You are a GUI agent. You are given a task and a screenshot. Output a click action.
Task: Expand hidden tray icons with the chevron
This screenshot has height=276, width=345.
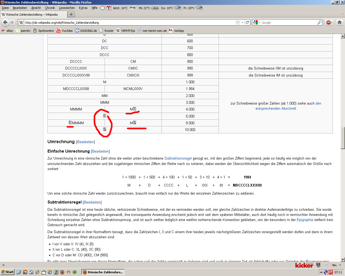(321, 272)
